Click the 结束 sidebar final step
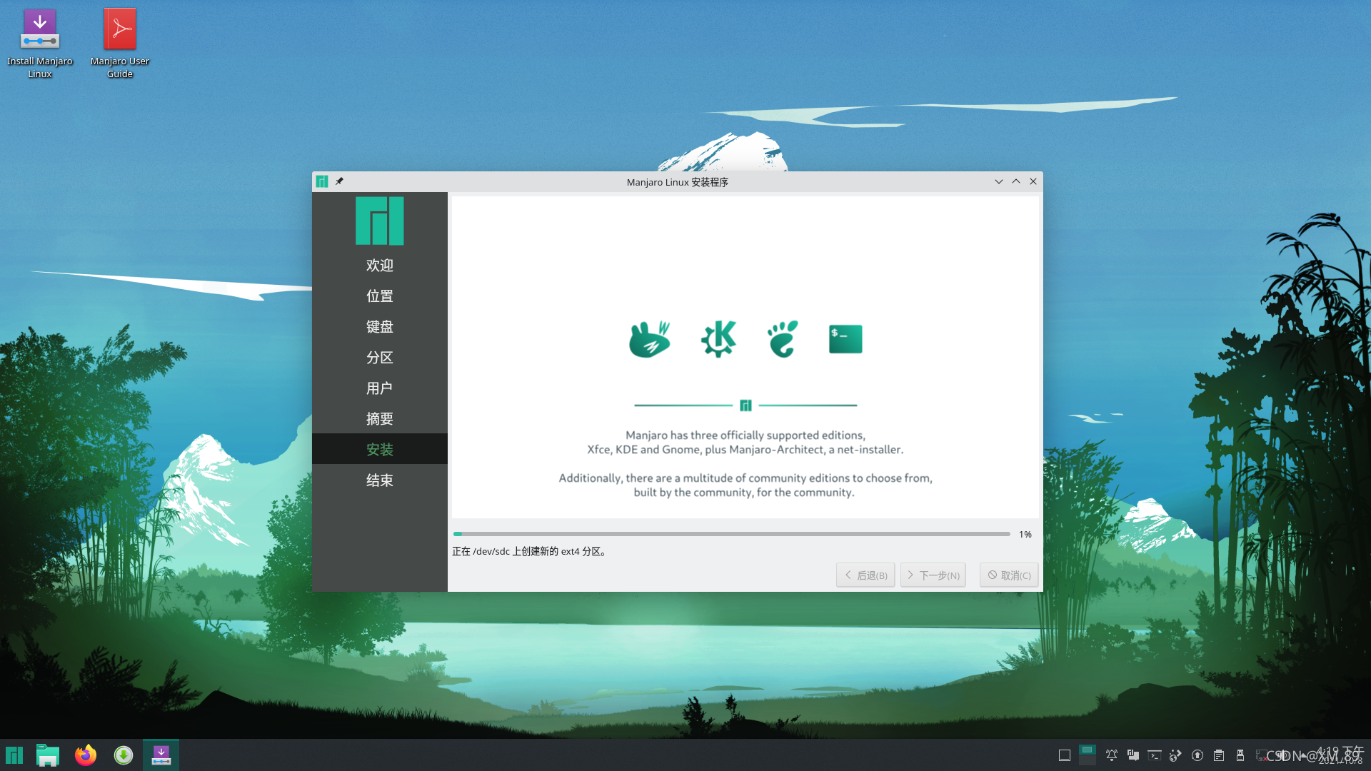1371x771 pixels. point(379,480)
